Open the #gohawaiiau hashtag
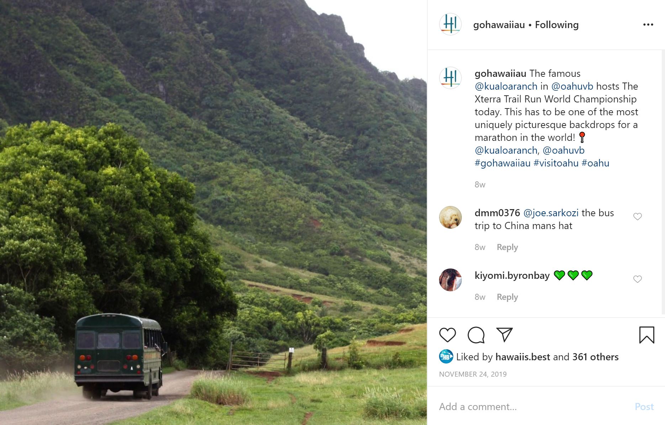665x425 pixels. 502,163
